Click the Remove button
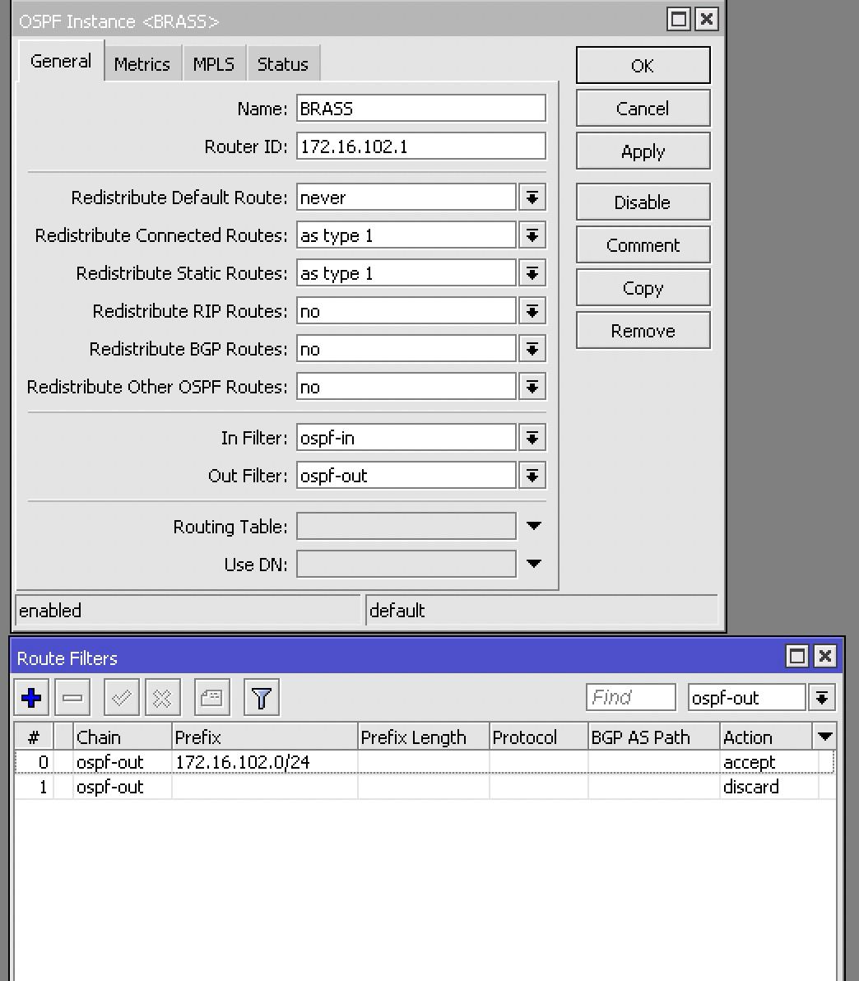 click(x=643, y=330)
